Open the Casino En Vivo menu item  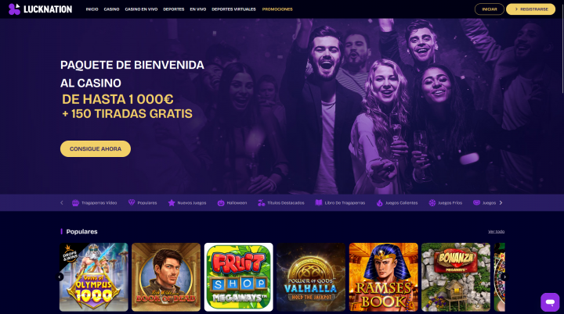[x=141, y=9]
